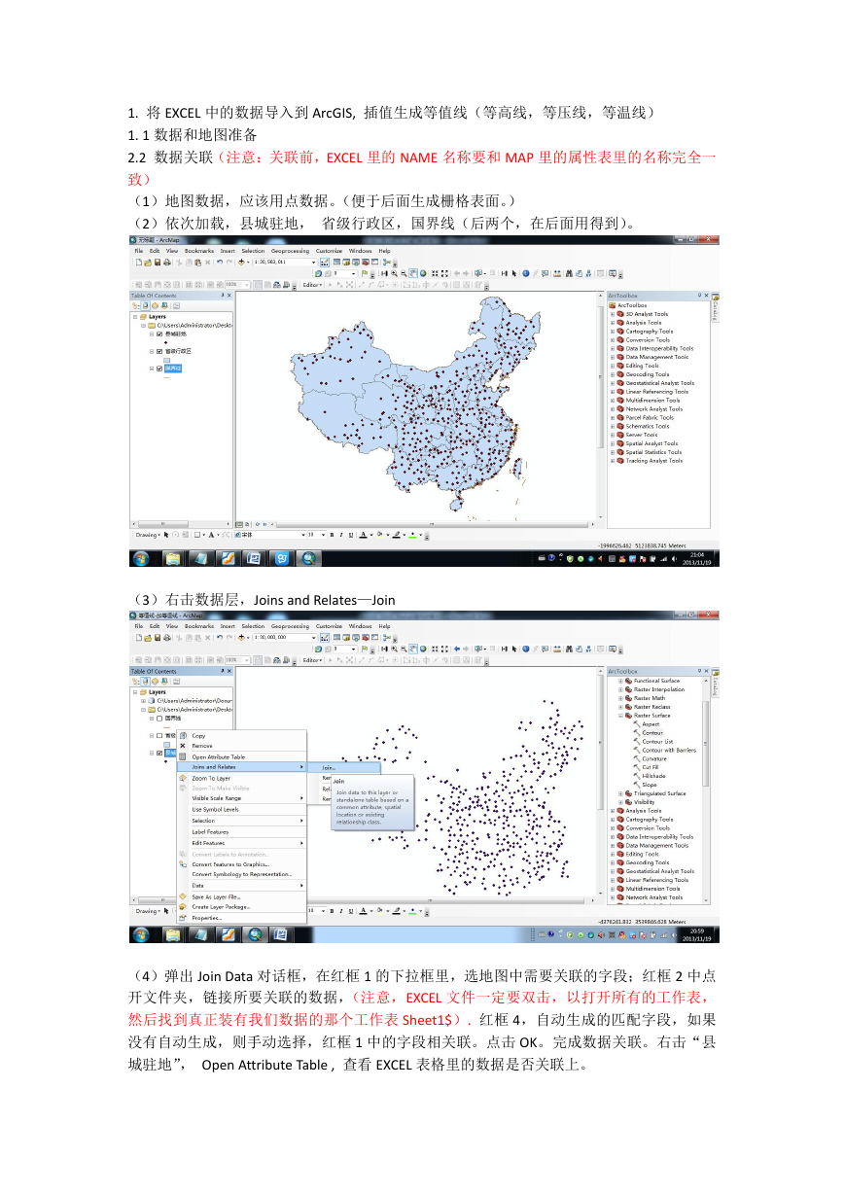Open Geoprocessing menu in untitled ArcMap window
Viewport: 845px width, 1194px height.
[289, 251]
